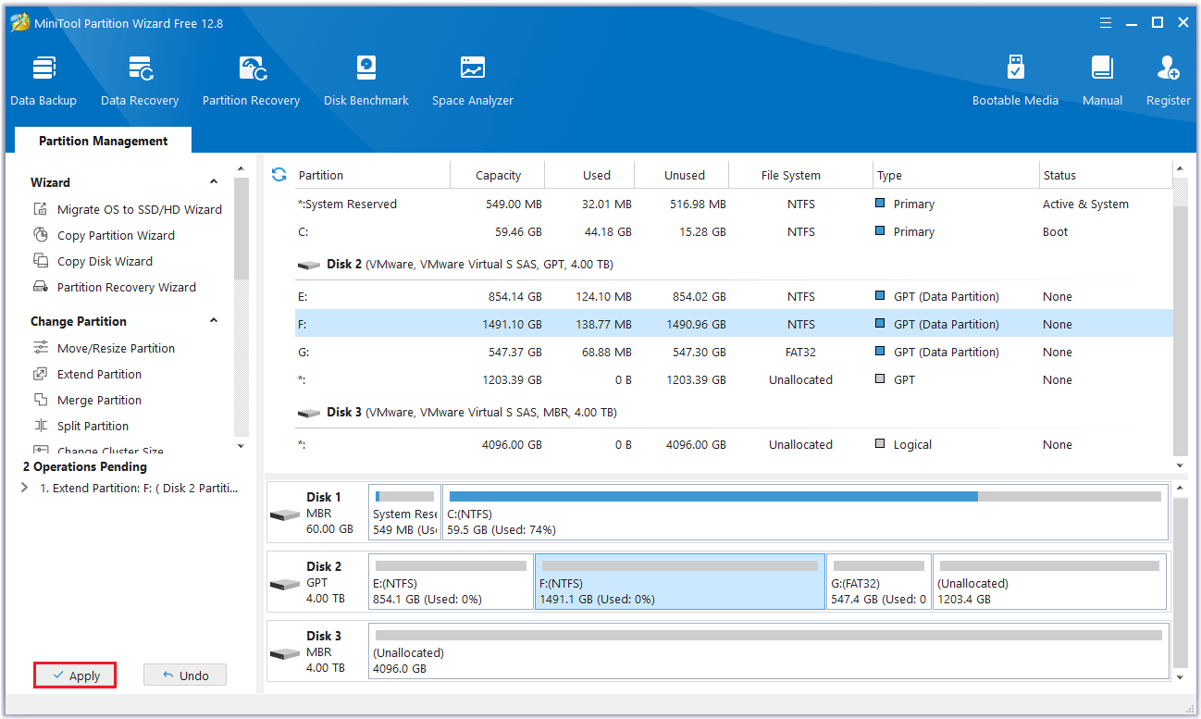Screen dimensions: 1201x719
Task: Start the Copy Partition Wizard
Action: coord(103,235)
